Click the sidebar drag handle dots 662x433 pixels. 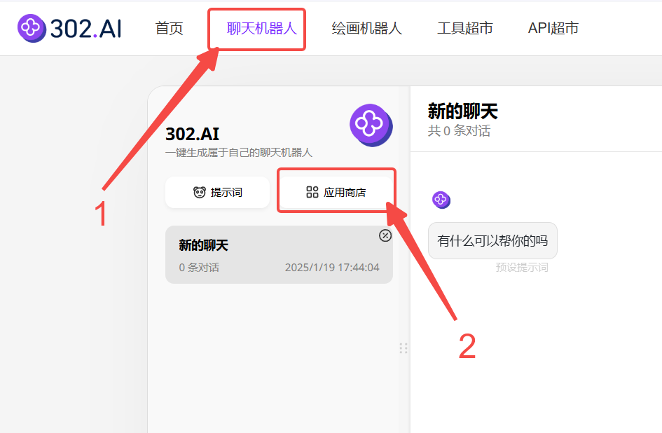point(404,348)
